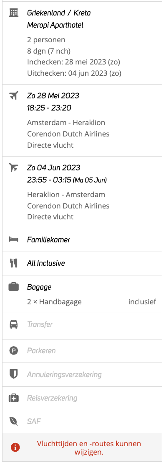166x468 pixels.
Task: Open the Transfer section
Action: [83, 324]
